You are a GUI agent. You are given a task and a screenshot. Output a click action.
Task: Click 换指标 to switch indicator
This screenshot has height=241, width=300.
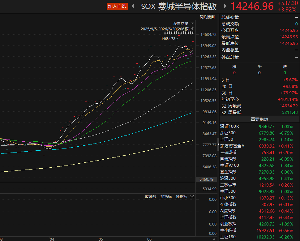(x=181, y=196)
